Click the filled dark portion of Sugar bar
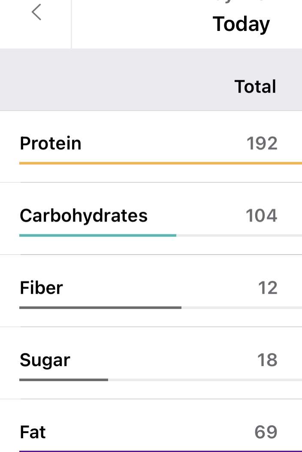This screenshot has width=302, height=452. pyautogui.click(x=63, y=379)
